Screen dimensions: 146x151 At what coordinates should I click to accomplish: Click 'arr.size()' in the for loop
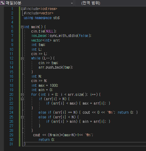pos(78,95)
